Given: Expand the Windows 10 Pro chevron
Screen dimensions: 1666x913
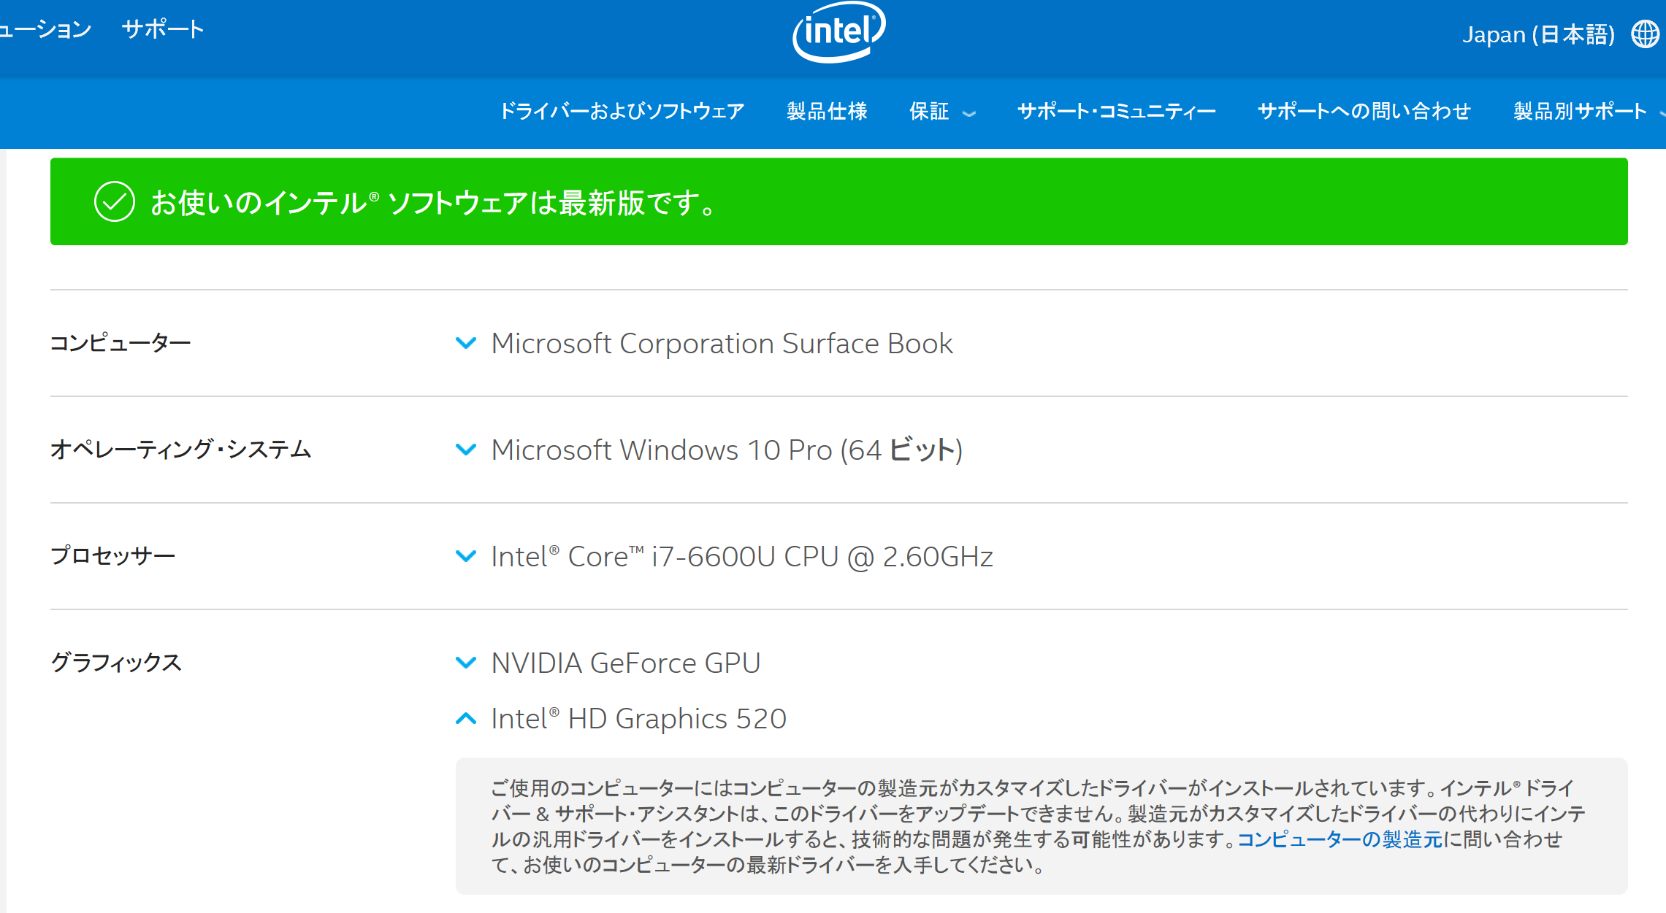Looking at the screenshot, I should (x=466, y=449).
